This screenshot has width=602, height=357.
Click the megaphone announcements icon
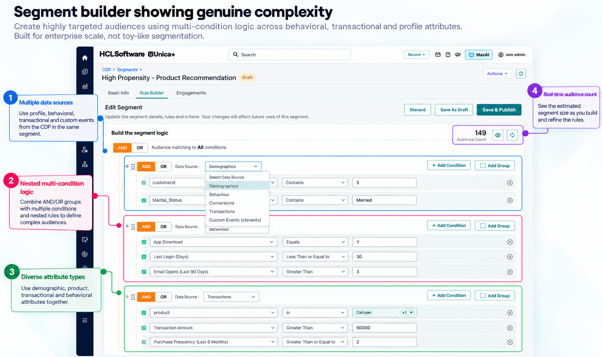pos(458,55)
